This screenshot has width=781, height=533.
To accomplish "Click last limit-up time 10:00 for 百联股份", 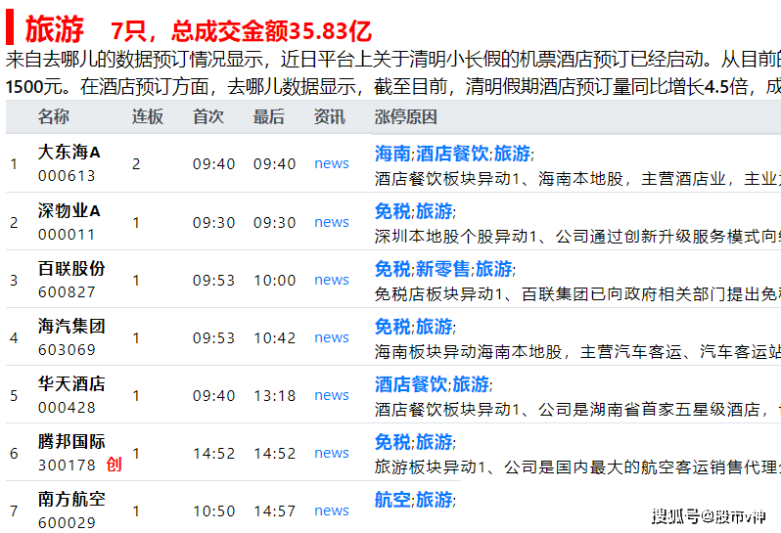I will [x=274, y=281].
